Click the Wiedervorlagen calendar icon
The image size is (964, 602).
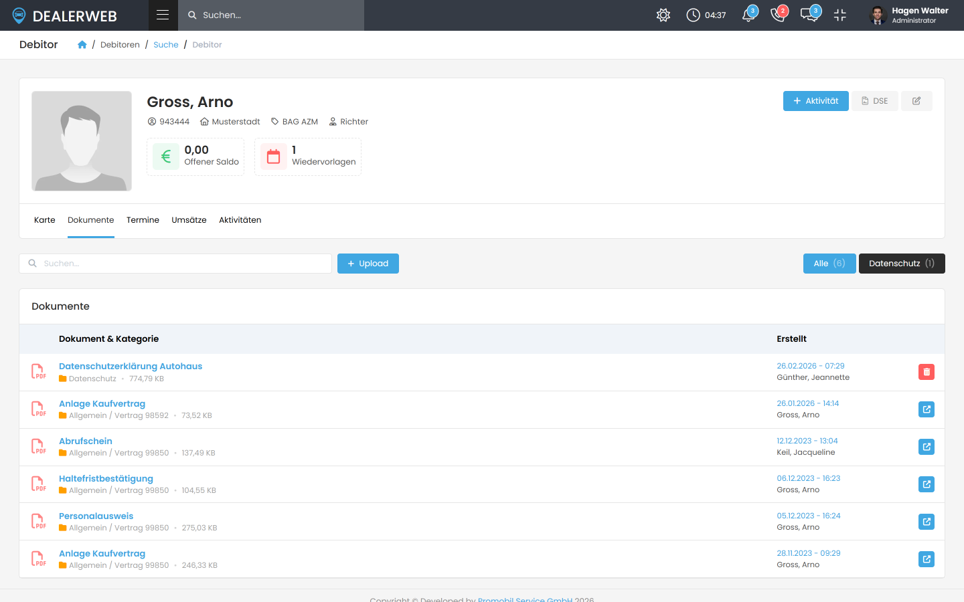[x=274, y=157]
